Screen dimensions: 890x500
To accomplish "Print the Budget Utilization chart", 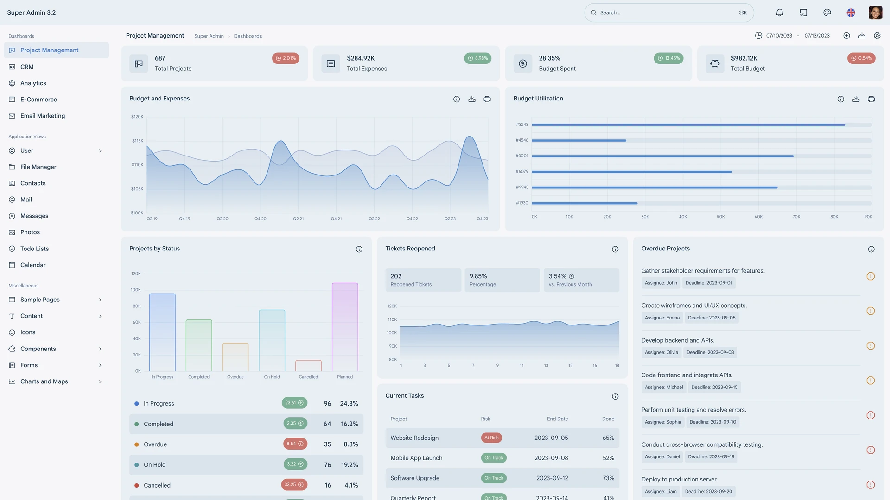I will (x=871, y=99).
